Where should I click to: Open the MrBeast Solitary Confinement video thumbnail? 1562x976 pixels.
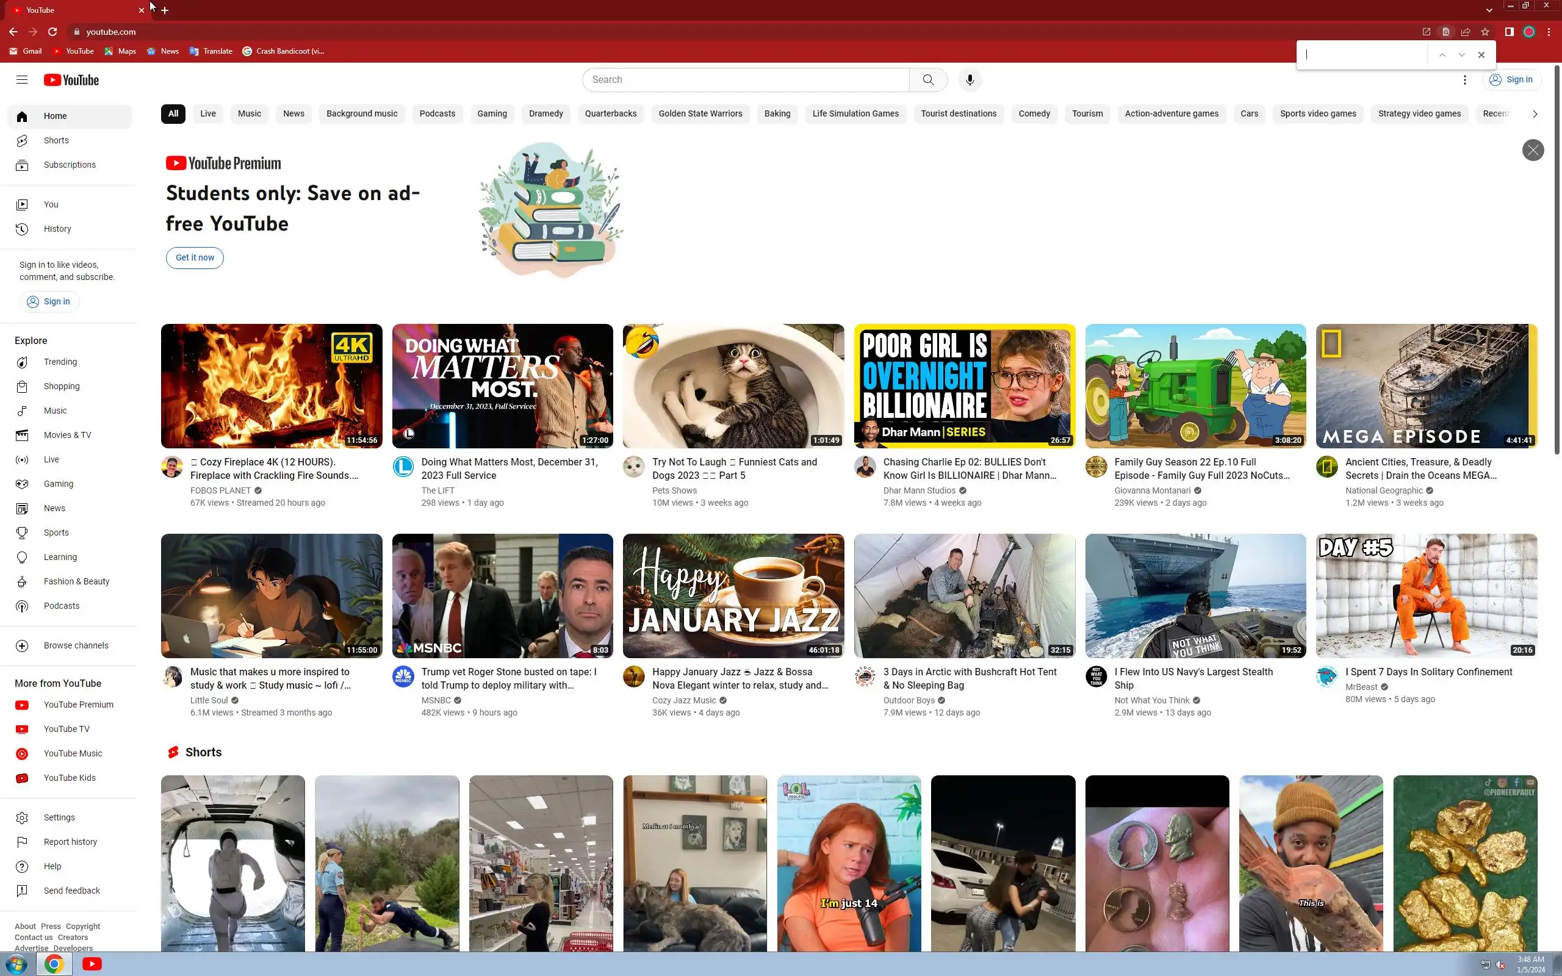click(1426, 595)
